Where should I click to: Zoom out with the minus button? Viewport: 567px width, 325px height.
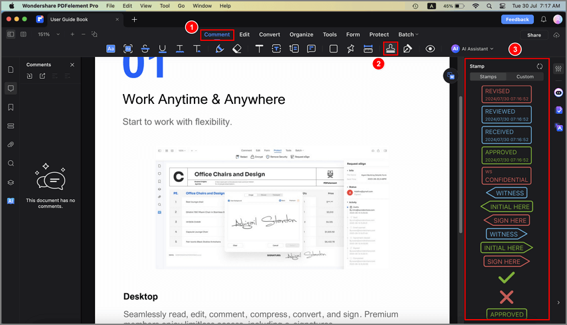(84, 34)
